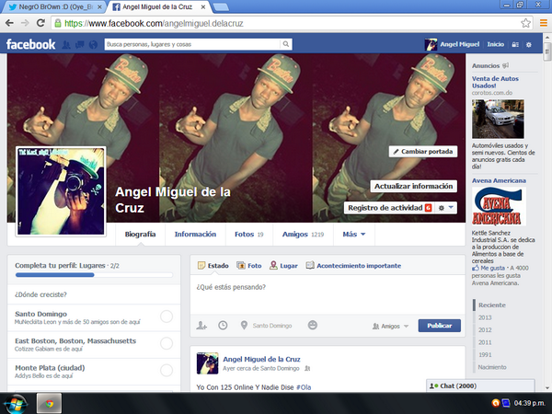The width and height of the screenshot is (552, 414).
Task: Open notifications globe icon
Action: [x=93, y=45]
